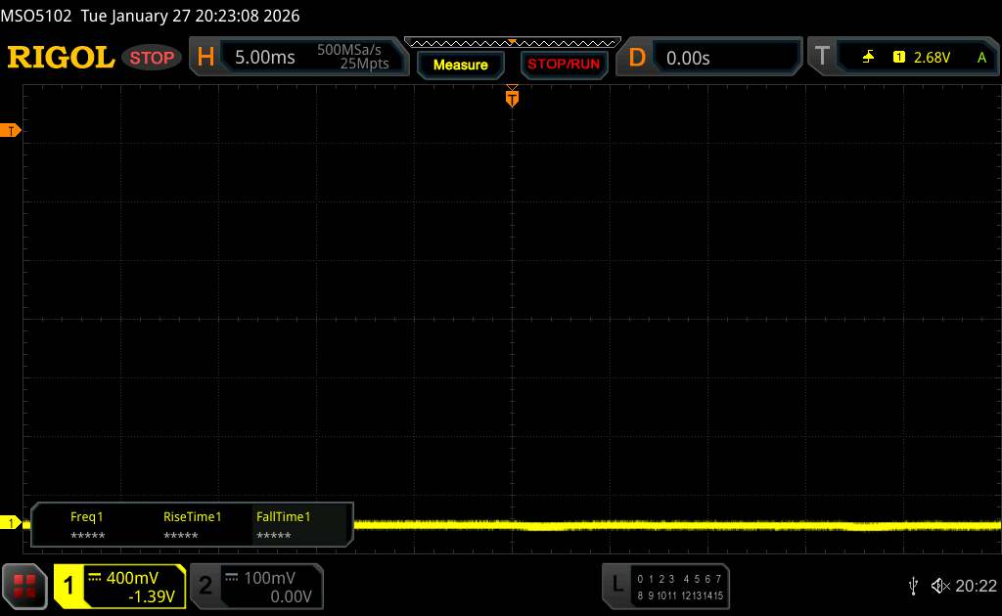Click the waveform memory position bar
Viewport: 1002px width, 616px height.
pos(512,42)
